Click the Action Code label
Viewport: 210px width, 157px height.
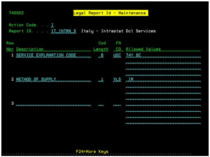[23, 25]
